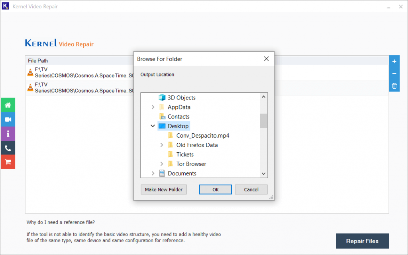The width and height of the screenshot is (408, 255).
Task: Expand the AppData folder node
Action: (x=153, y=107)
